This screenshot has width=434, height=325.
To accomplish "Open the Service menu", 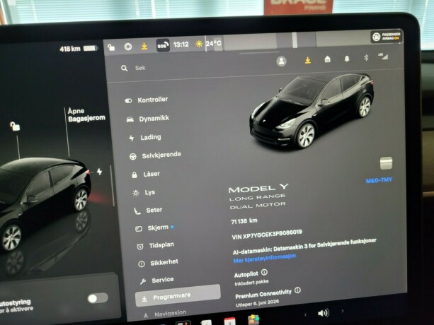I will tap(157, 280).
